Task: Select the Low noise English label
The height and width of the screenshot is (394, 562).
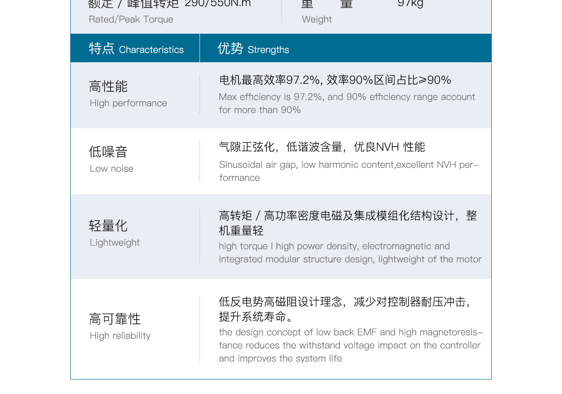Action: [x=111, y=168]
